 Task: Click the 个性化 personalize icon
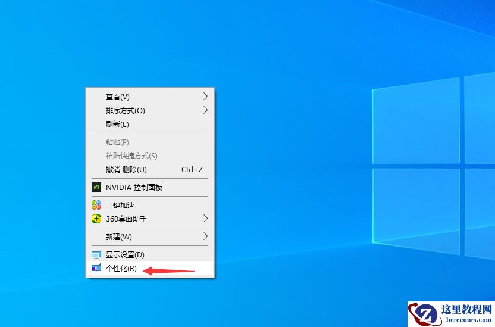pos(96,268)
